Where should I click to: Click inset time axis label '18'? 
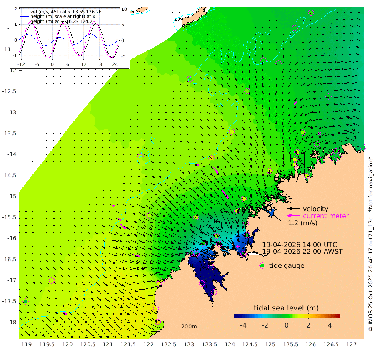coord(99,64)
